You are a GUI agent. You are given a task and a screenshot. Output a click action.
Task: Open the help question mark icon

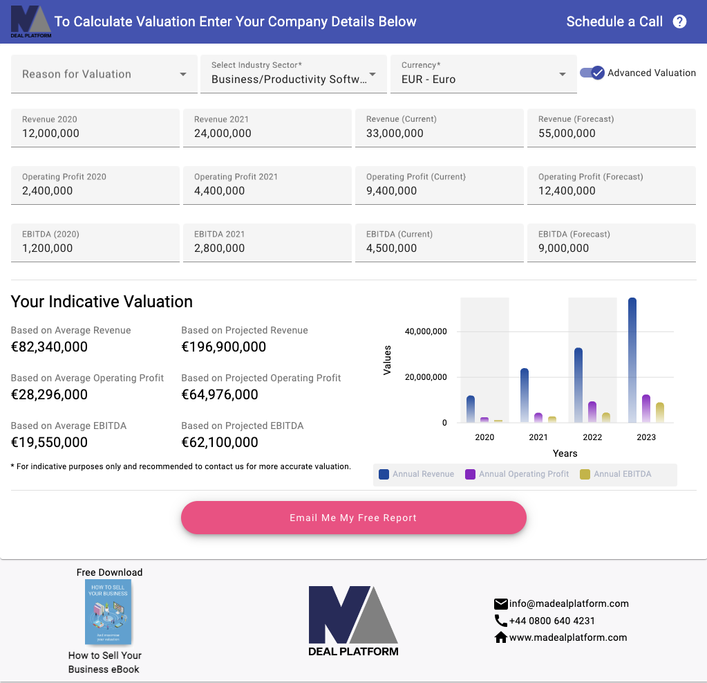(x=679, y=21)
